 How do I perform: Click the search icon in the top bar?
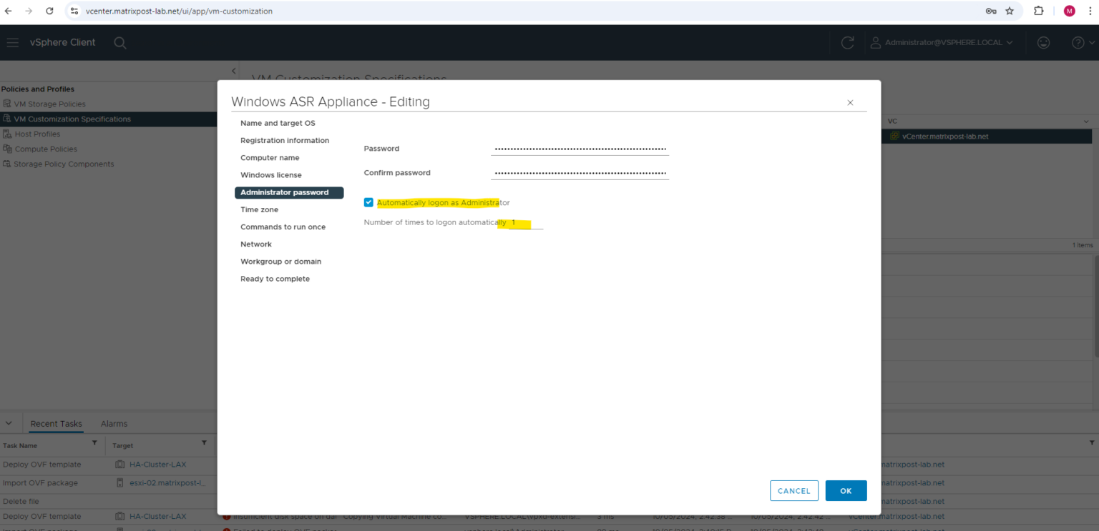point(119,42)
